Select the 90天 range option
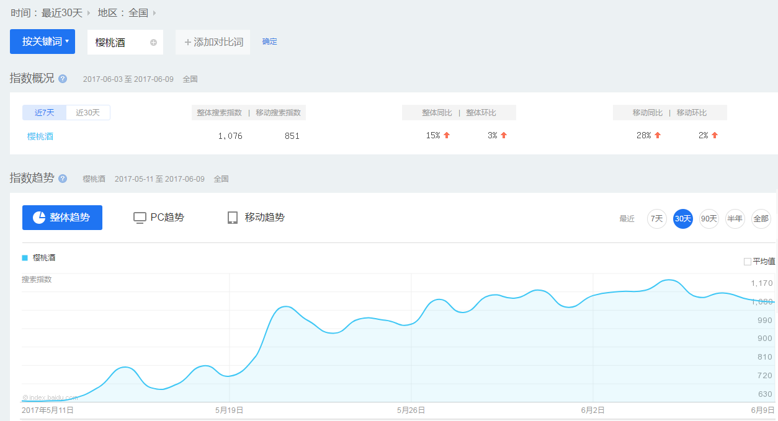The height and width of the screenshot is (421, 778). (x=709, y=219)
